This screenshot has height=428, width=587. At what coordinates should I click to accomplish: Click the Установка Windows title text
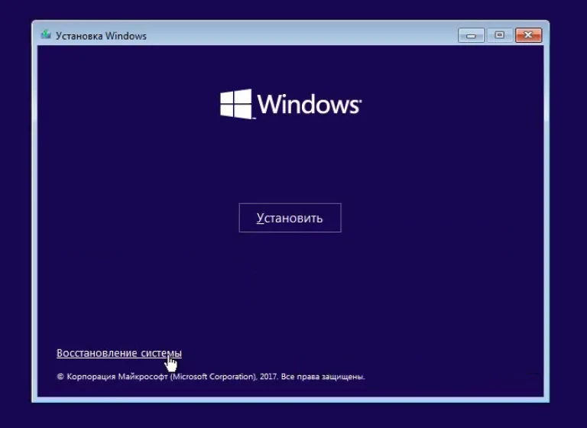point(101,36)
